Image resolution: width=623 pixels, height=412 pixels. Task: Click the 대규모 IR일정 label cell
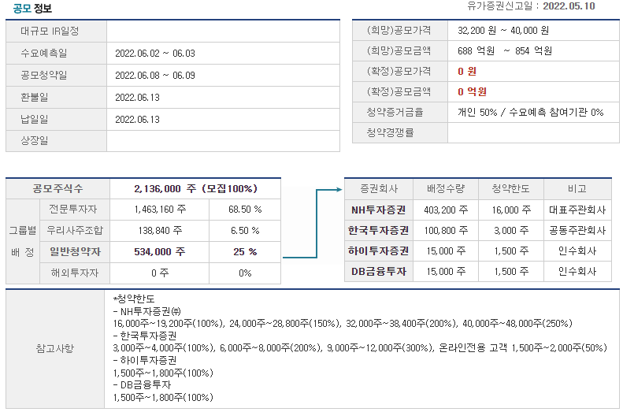(x=57, y=31)
